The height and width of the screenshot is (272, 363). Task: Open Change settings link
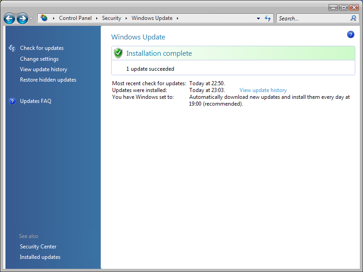click(x=39, y=59)
